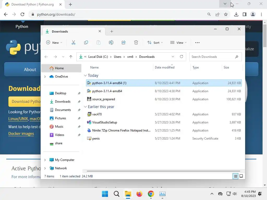
Task: Open the View dropdown
Action: [x=178, y=42]
